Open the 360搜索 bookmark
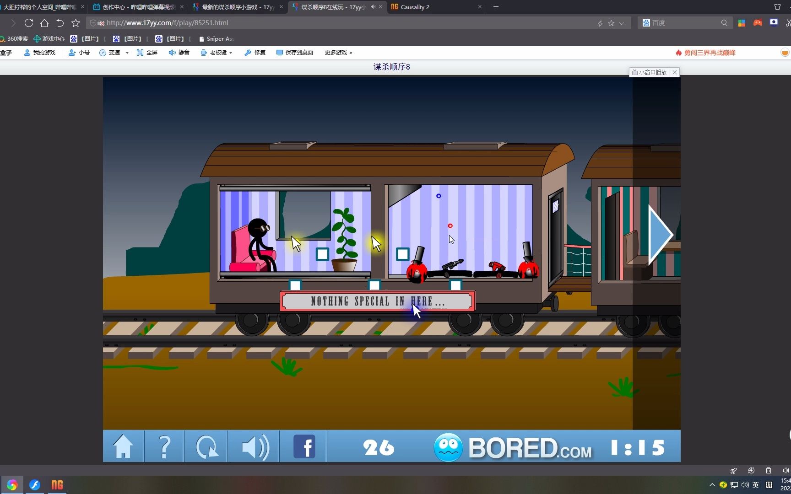The image size is (791, 494). [14, 39]
